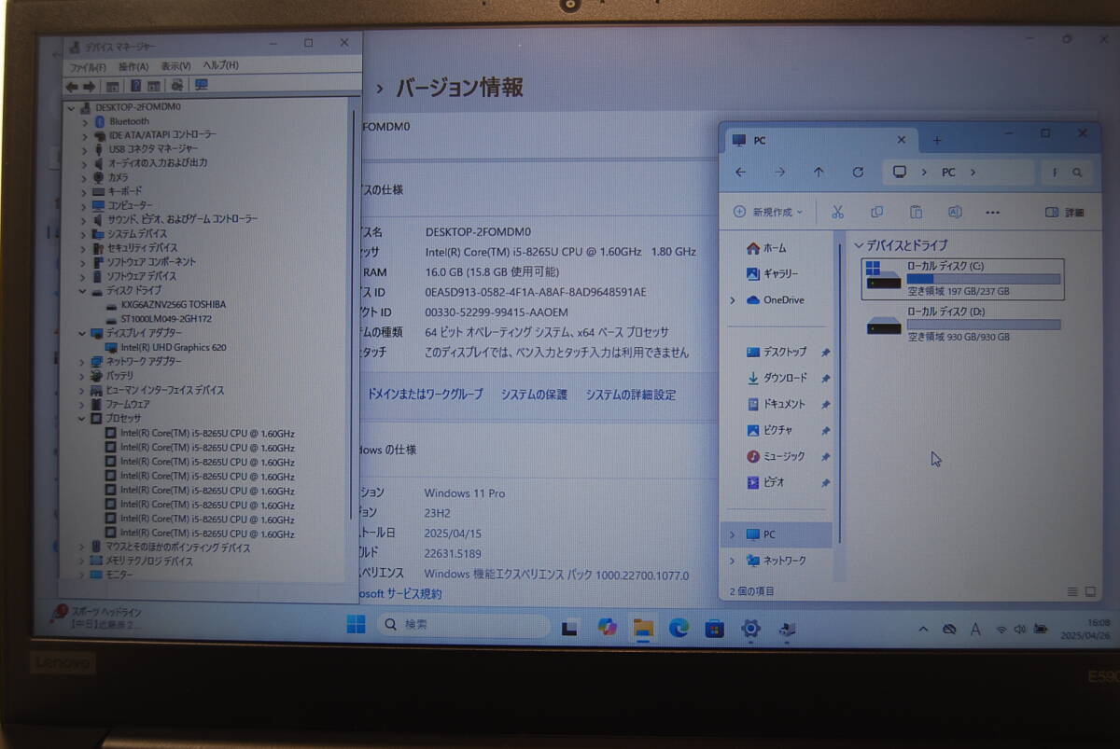Open システムの保護 link in Settings
This screenshot has height=749, width=1120.
coord(534,395)
